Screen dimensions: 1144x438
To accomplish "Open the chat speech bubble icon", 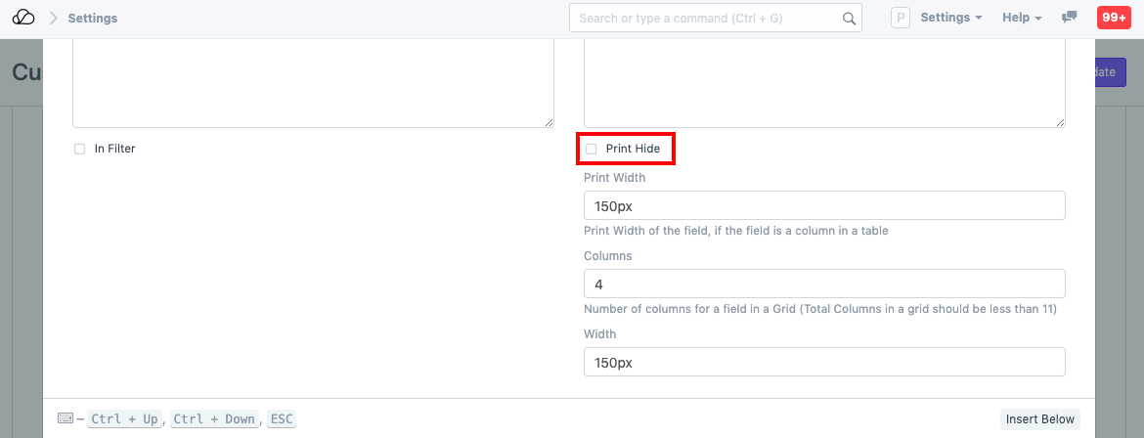I will point(1070,18).
